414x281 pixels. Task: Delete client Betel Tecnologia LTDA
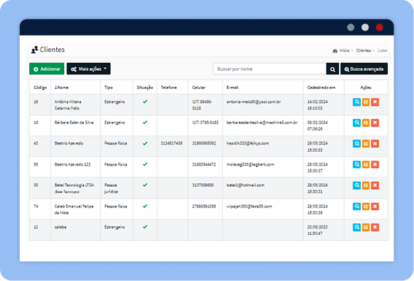[375, 185]
